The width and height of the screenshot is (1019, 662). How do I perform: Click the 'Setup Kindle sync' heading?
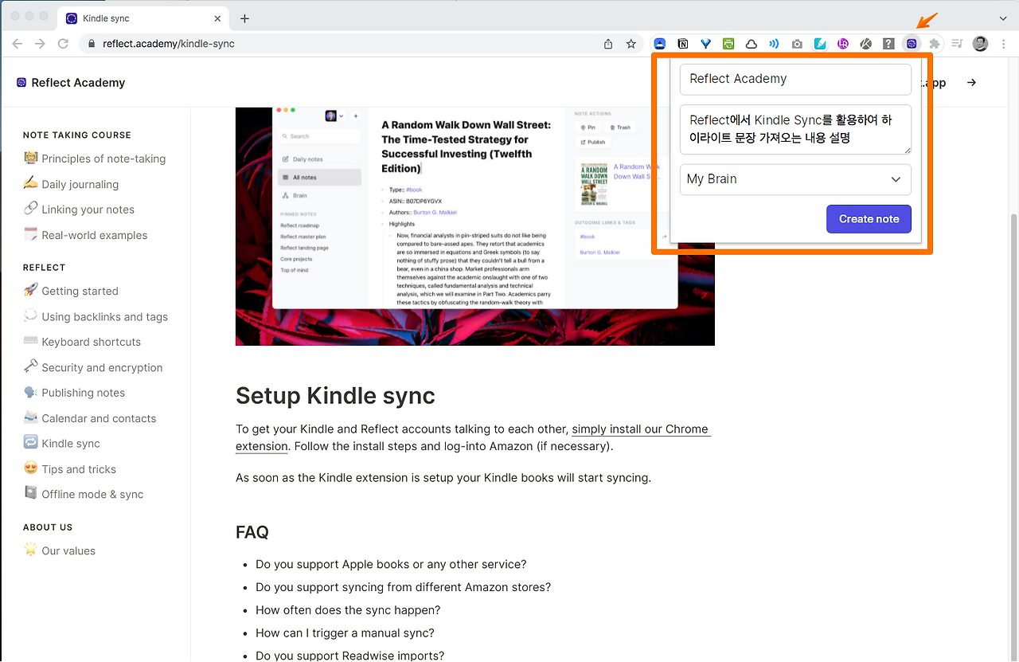335,396
